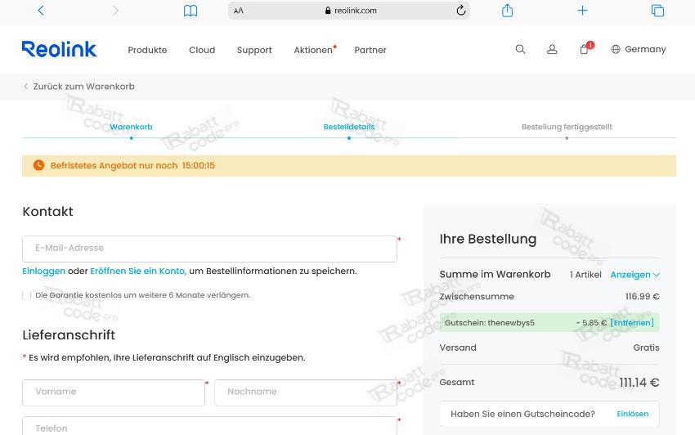Open Safari bookmarks book icon
The height and width of the screenshot is (435, 695).
pyautogui.click(x=191, y=11)
